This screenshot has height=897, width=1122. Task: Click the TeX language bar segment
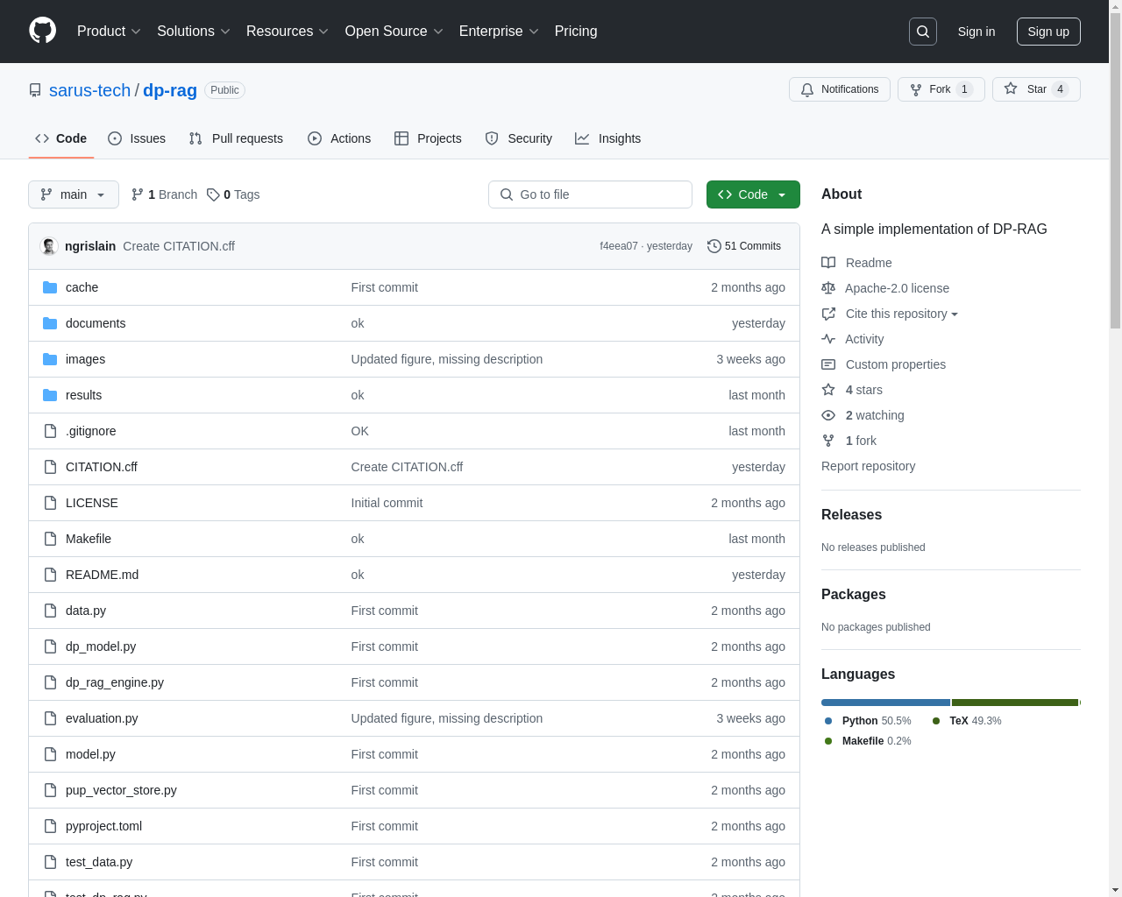(1015, 703)
